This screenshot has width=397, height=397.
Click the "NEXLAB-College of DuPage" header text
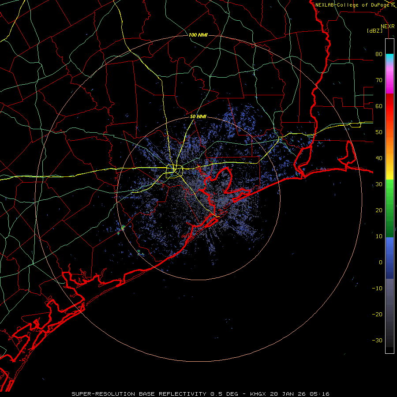pyautogui.click(x=353, y=5)
